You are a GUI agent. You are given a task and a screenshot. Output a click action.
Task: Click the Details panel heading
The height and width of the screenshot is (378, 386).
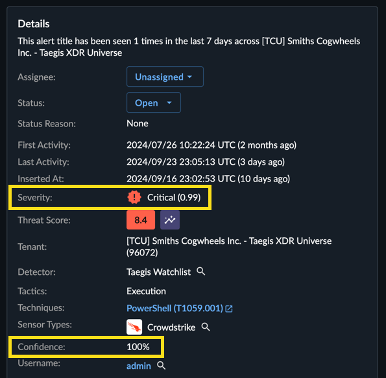click(34, 24)
